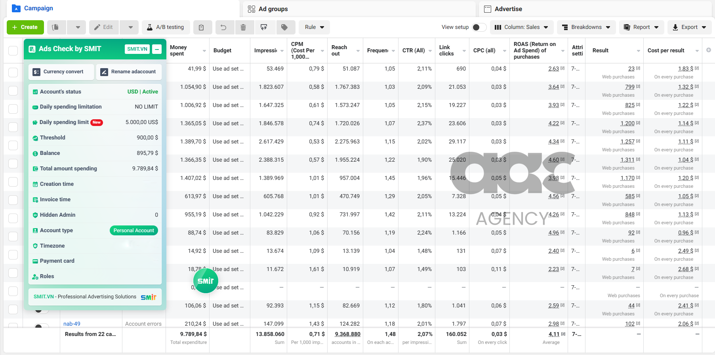Tick the checkbox for the 1.366,35 $ row

[13, 164]
